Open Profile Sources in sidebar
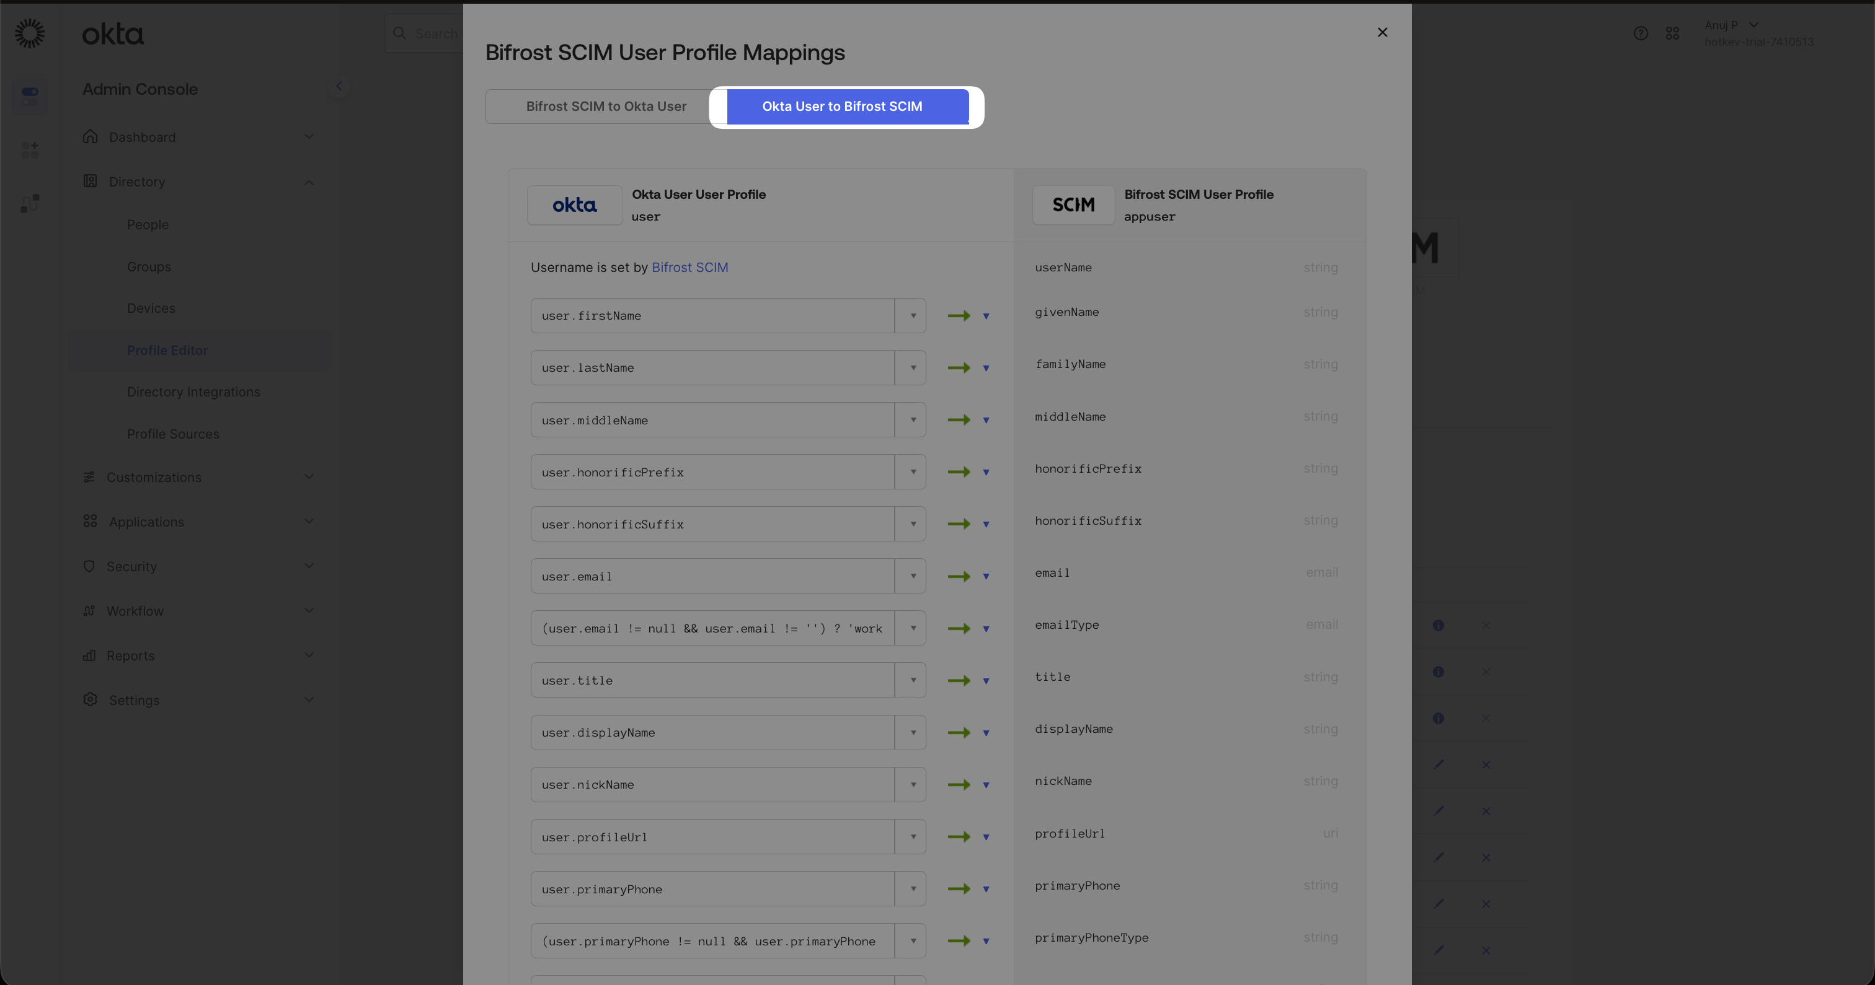 coord(173,434)
